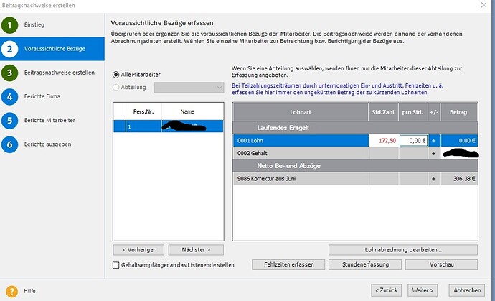This screenshot has height=301, width=495.
Task: Go to step 4 Berichte Firma icon
Action: point(9,97)
